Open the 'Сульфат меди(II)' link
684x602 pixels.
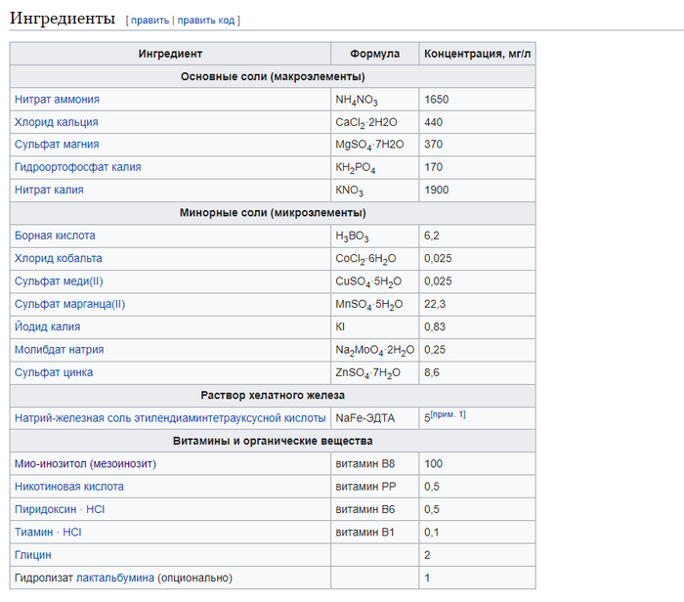59,280
